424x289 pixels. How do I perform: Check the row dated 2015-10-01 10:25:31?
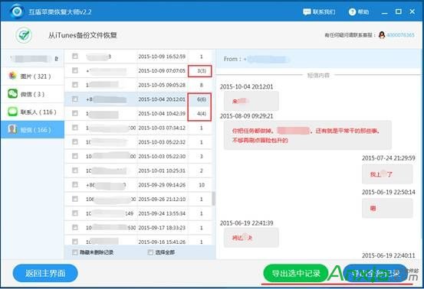pos(75,170)
